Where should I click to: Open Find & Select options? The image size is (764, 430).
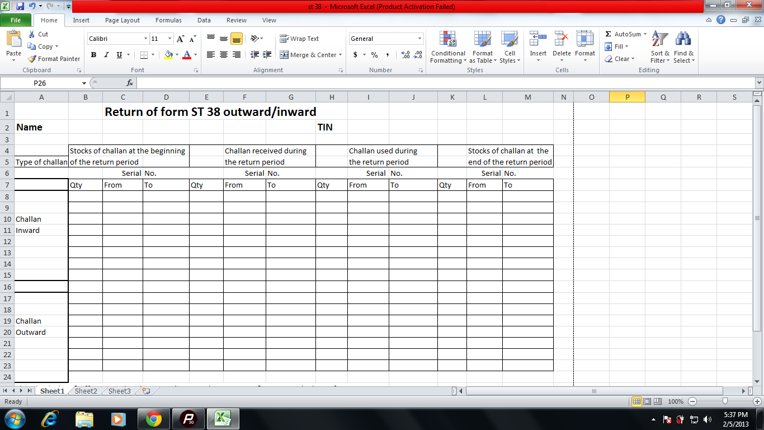pyautogui.click(x=683, y=48)
